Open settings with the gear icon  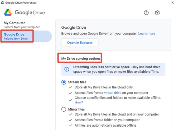(x=157, y=13)
